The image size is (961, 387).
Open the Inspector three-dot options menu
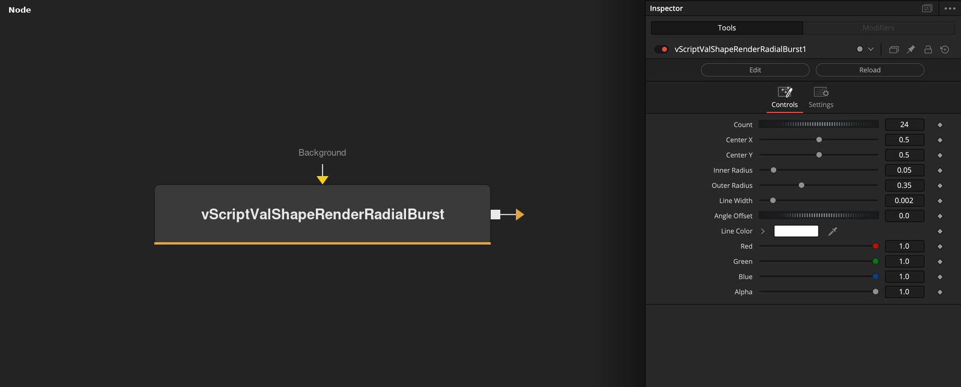[x=950, y=8]
